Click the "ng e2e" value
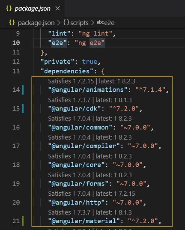Viewport: 185px width, 230px height. [x=90, y=43]
